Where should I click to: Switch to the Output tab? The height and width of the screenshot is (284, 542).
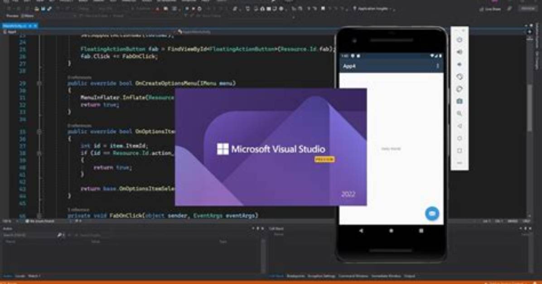410,276
